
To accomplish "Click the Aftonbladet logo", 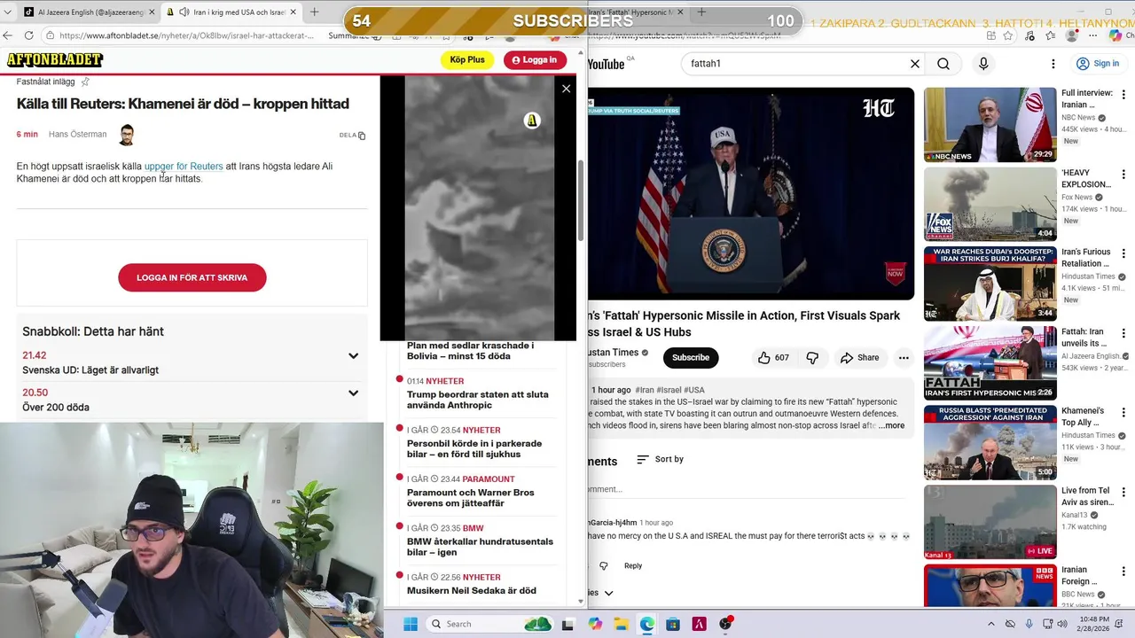I will [55, 60].
